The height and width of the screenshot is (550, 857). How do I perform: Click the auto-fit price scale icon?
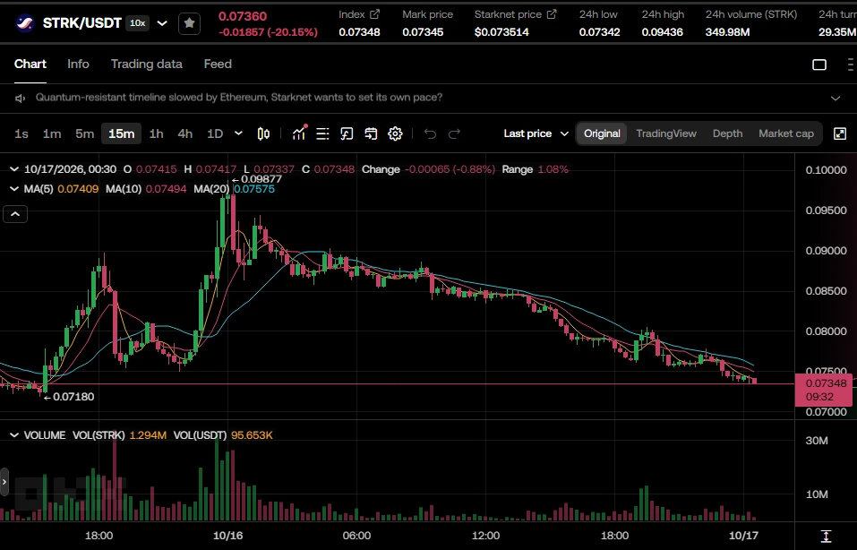826,536
